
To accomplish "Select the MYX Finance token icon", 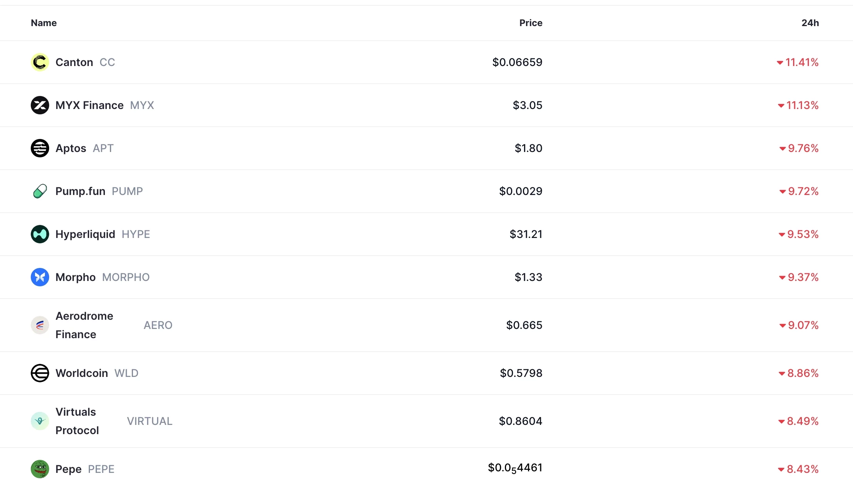I will (x=40, y=105).
